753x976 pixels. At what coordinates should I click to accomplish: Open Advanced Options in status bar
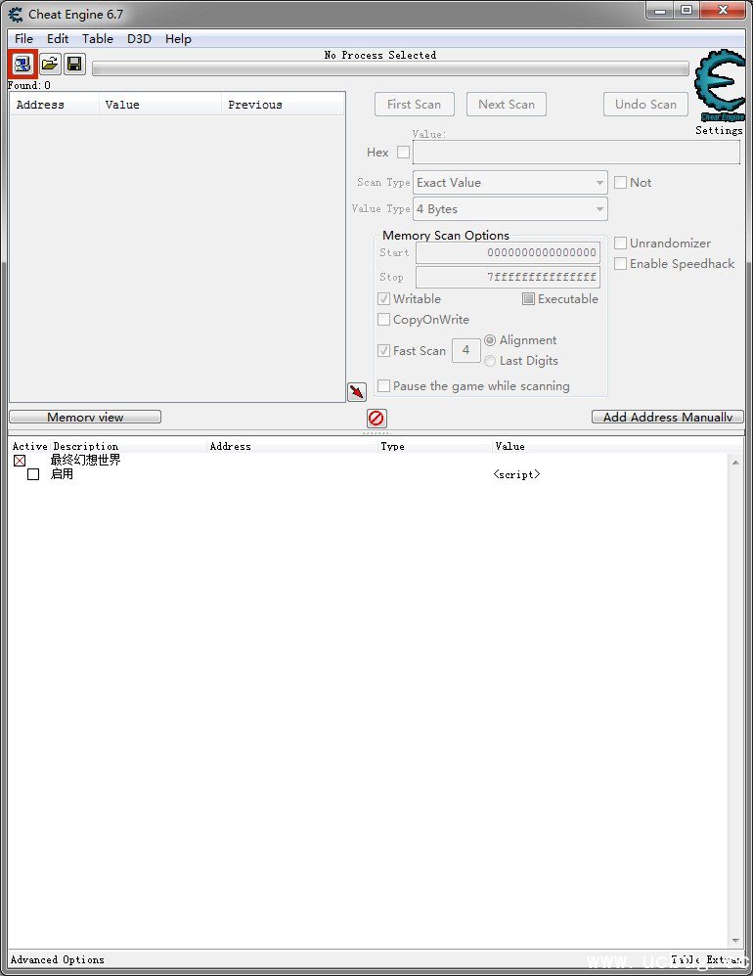pos(58,960)
